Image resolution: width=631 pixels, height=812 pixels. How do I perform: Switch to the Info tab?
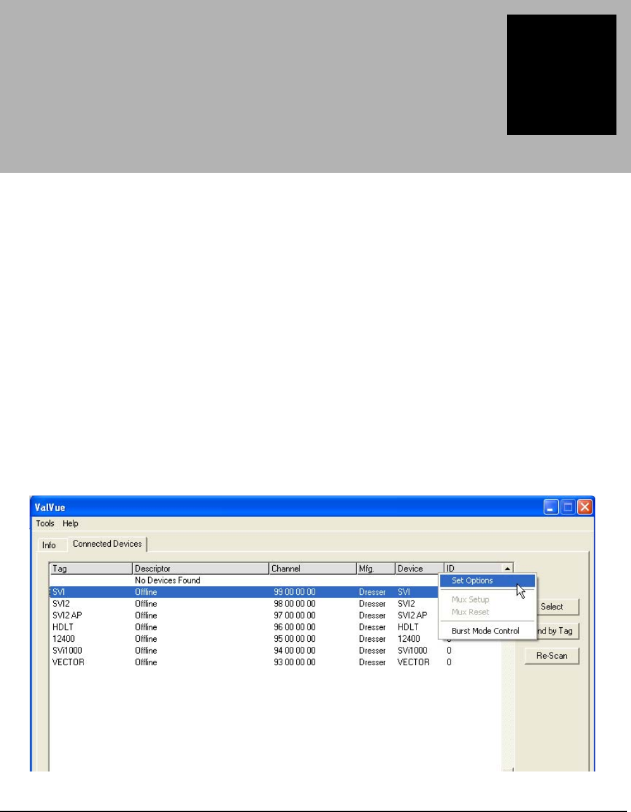point(49,545)
